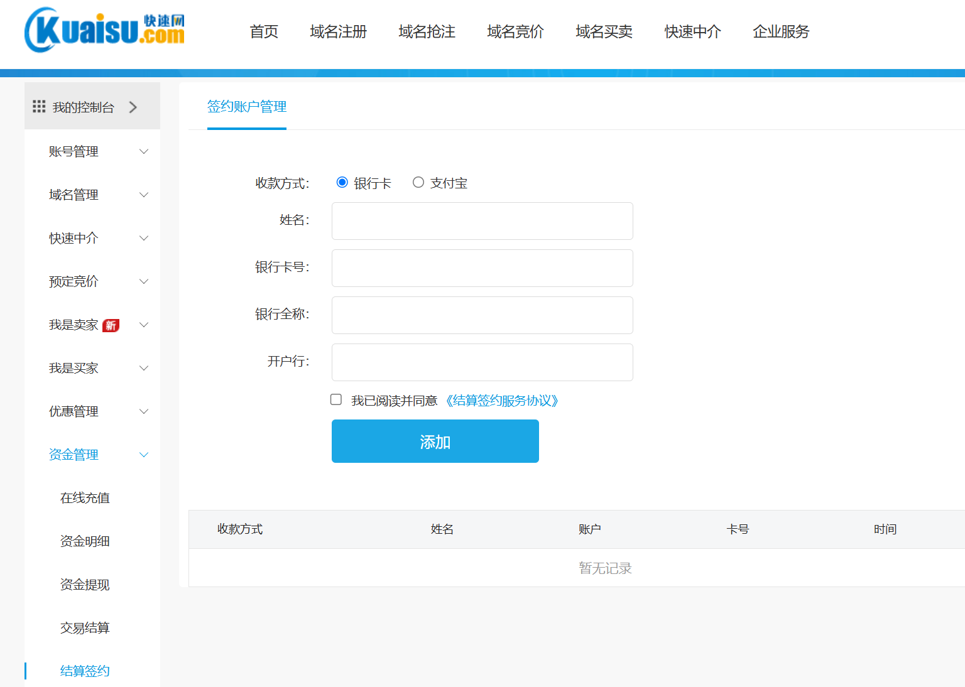Select the 银行卡 payment radio button
The height and width of the screenshot is (687, 965).
pos(342,183)
